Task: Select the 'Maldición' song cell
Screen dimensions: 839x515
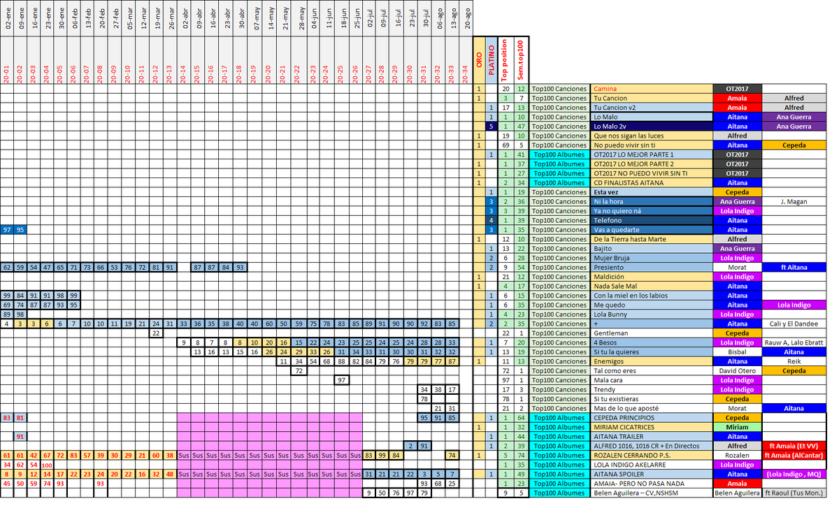Action: [x=651, y=277]
